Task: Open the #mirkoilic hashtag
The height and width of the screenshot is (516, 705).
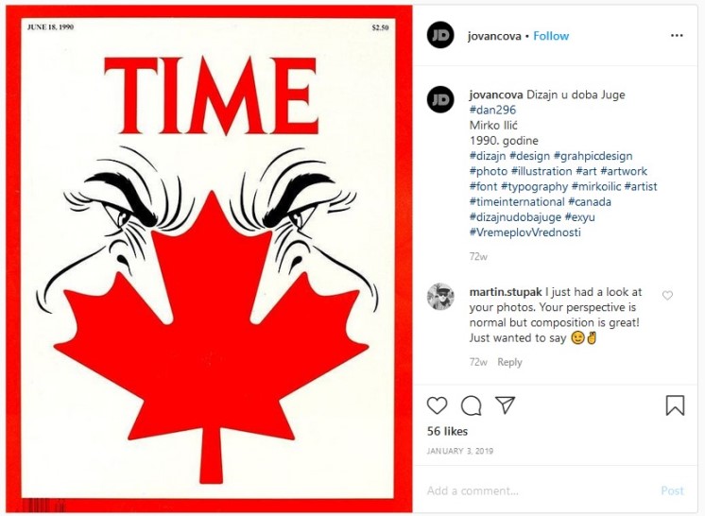Action: [596, 186]
